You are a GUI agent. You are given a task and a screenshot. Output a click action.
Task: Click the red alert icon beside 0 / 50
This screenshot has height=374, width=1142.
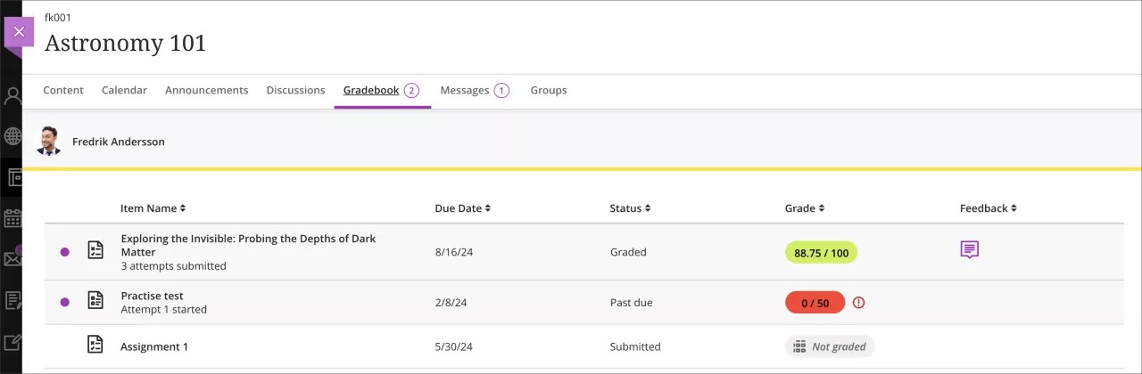tap(858, 303)
